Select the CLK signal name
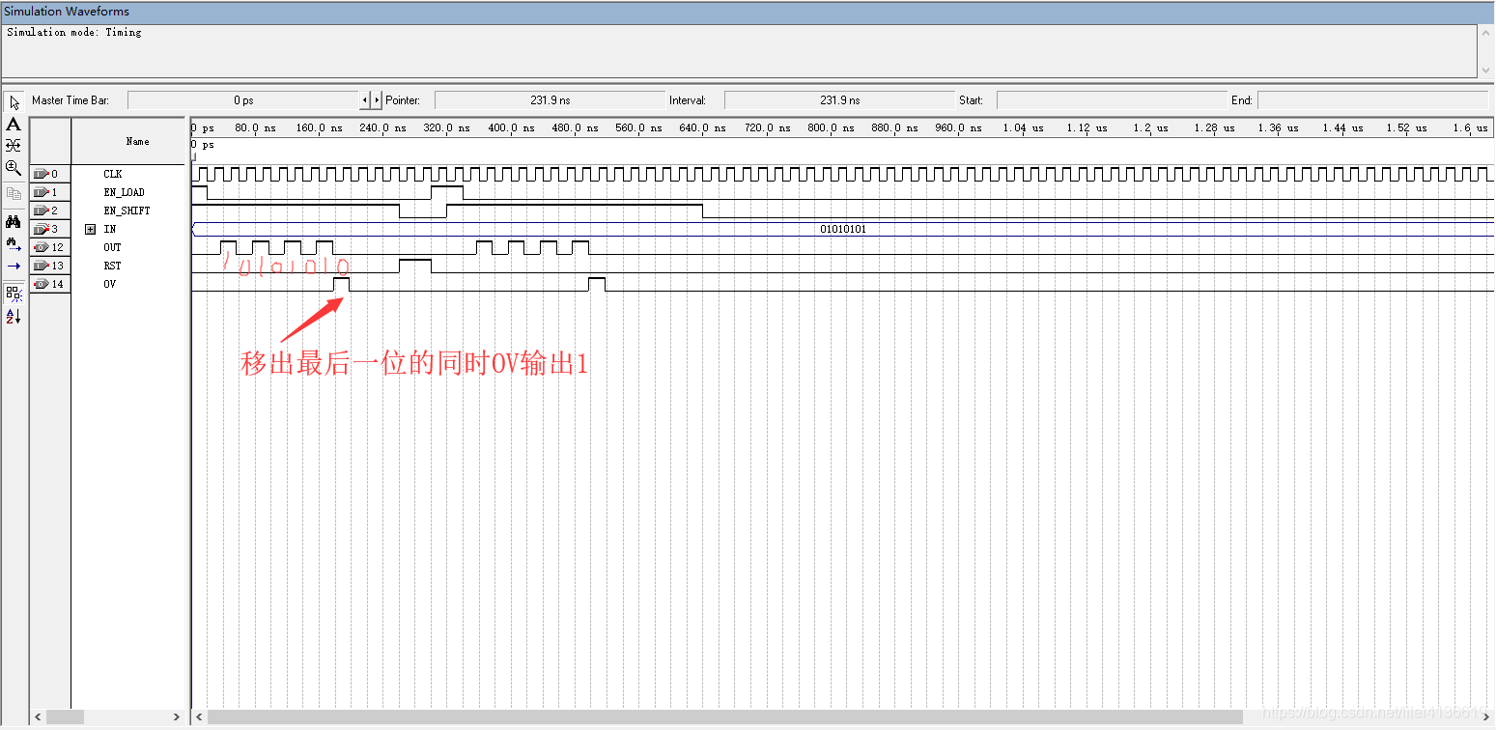Screen dimensions: 1496x730 click(113, 174)
